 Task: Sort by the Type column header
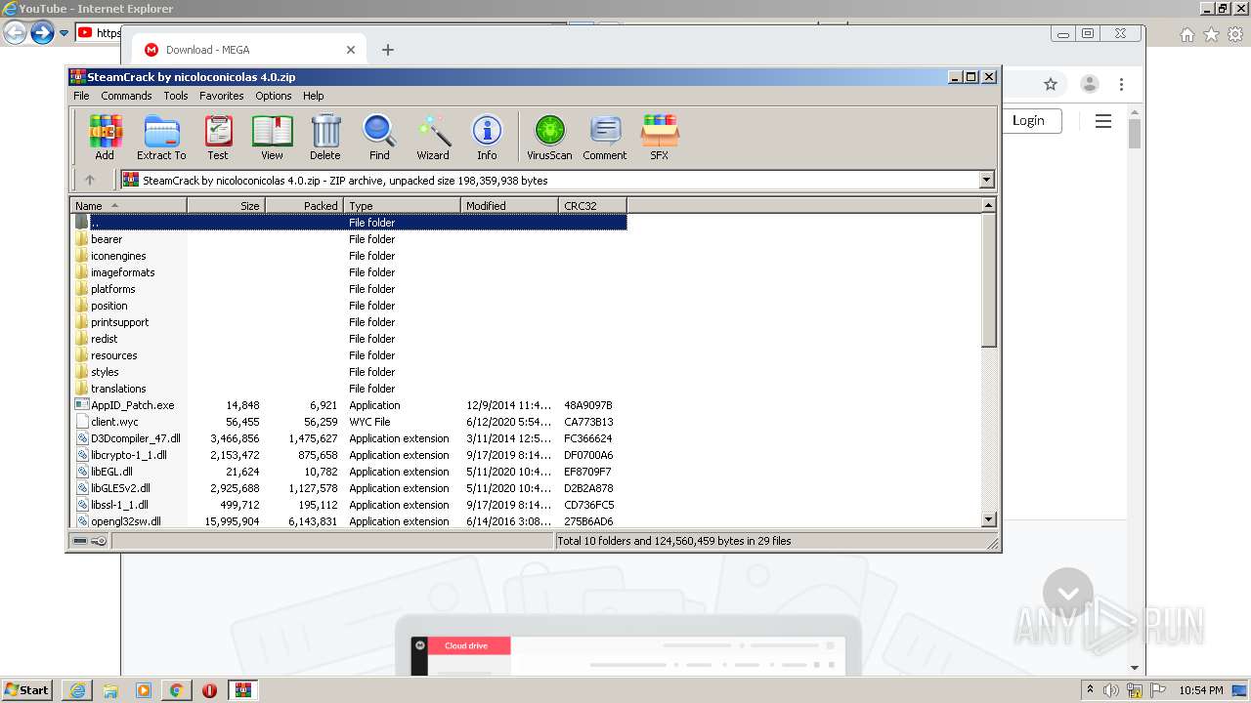pyautogui.click(x=402, y=205)
